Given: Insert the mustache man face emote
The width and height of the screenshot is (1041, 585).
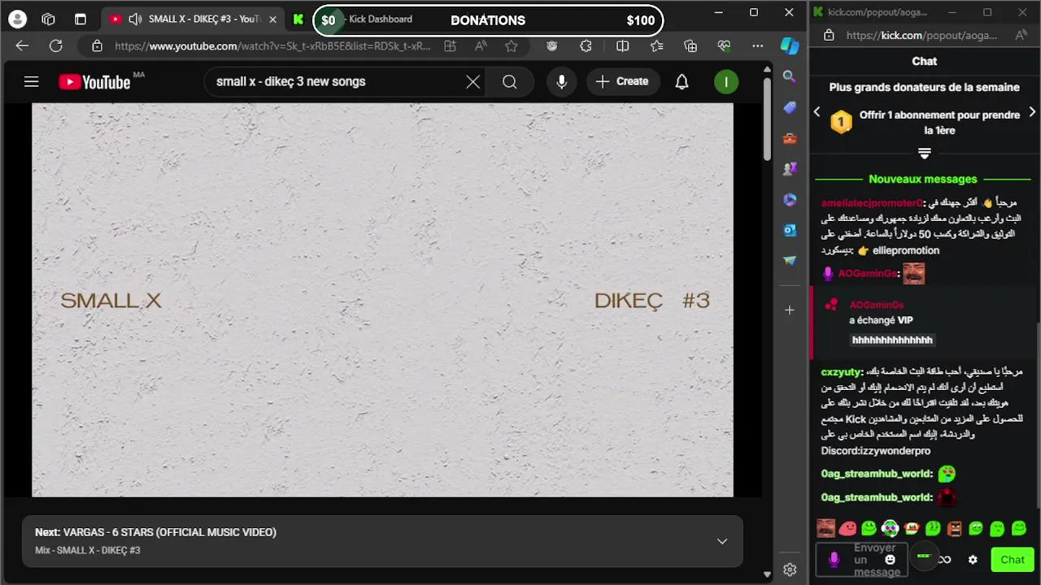Looking at the screenshot, I should (825, 529).
